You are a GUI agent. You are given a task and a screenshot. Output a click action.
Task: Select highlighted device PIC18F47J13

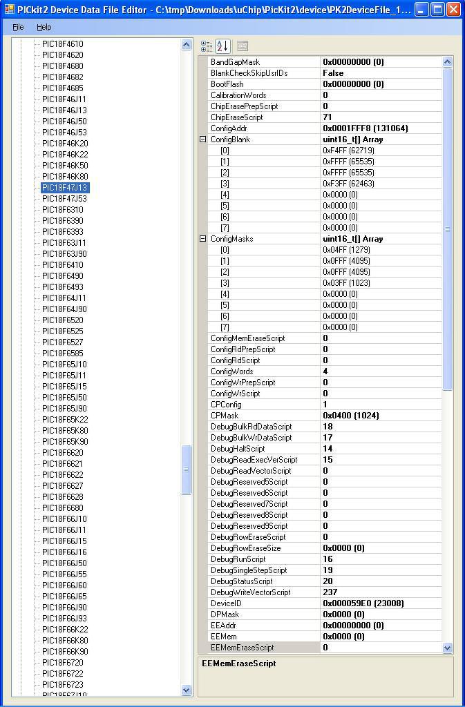pyautogui.click(x=64, y=188)
